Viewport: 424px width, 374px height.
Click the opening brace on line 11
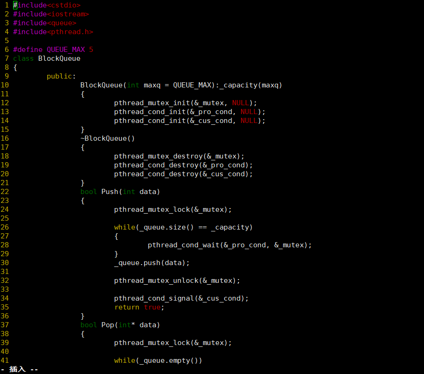tap(82, 94)
